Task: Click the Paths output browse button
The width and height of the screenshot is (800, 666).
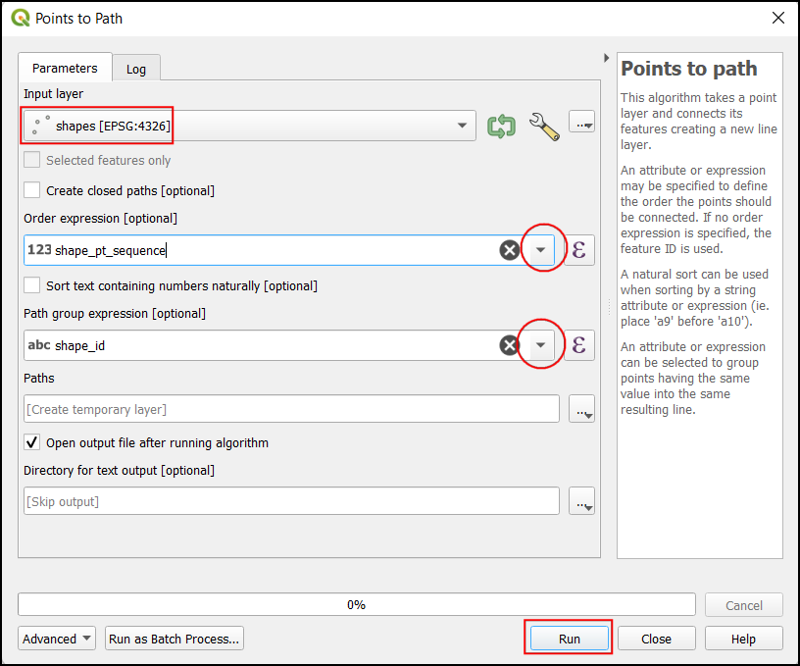Action: pos(582,409)
